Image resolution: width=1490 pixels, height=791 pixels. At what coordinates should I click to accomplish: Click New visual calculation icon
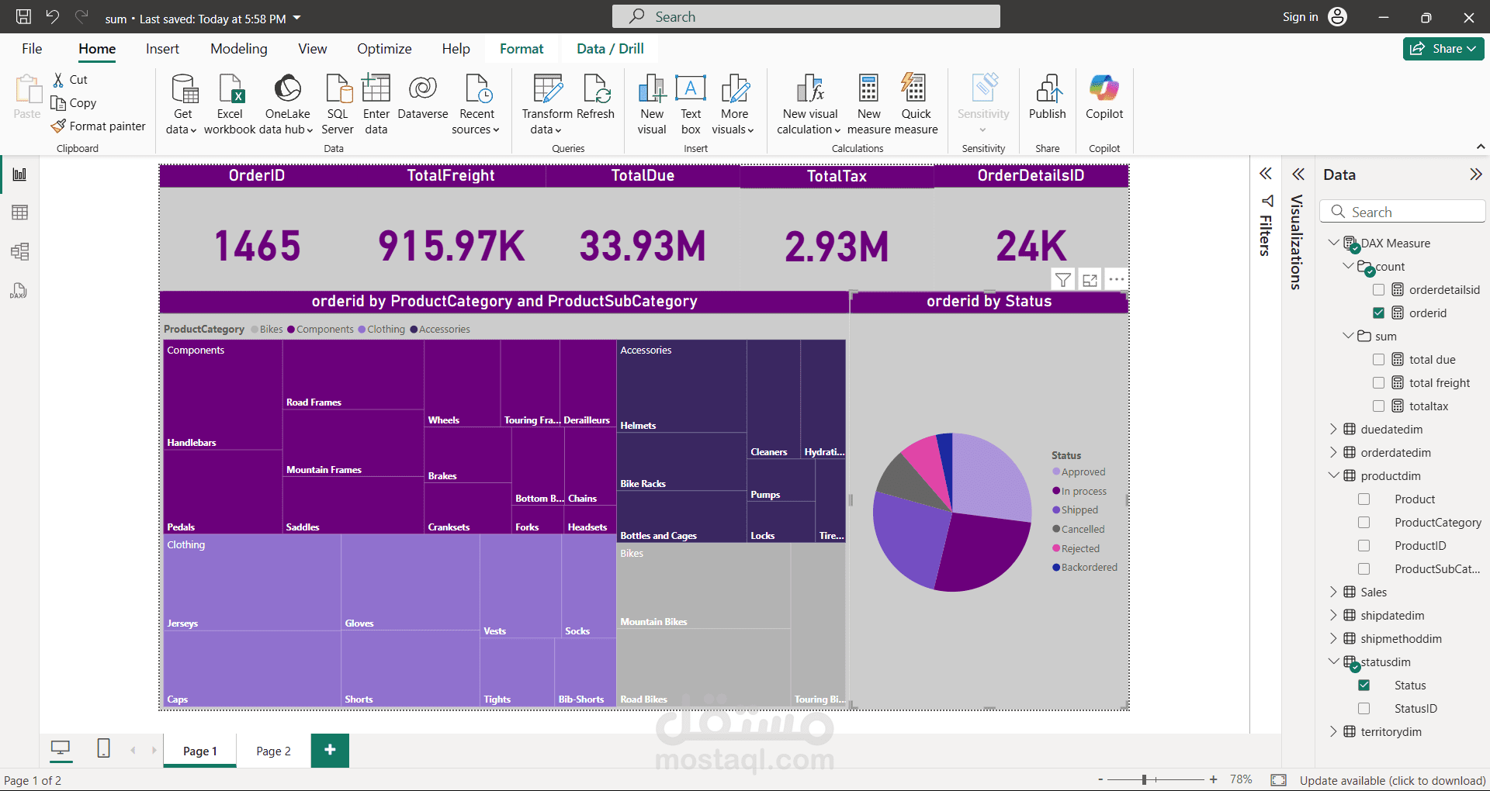click(x=811, y=88)
